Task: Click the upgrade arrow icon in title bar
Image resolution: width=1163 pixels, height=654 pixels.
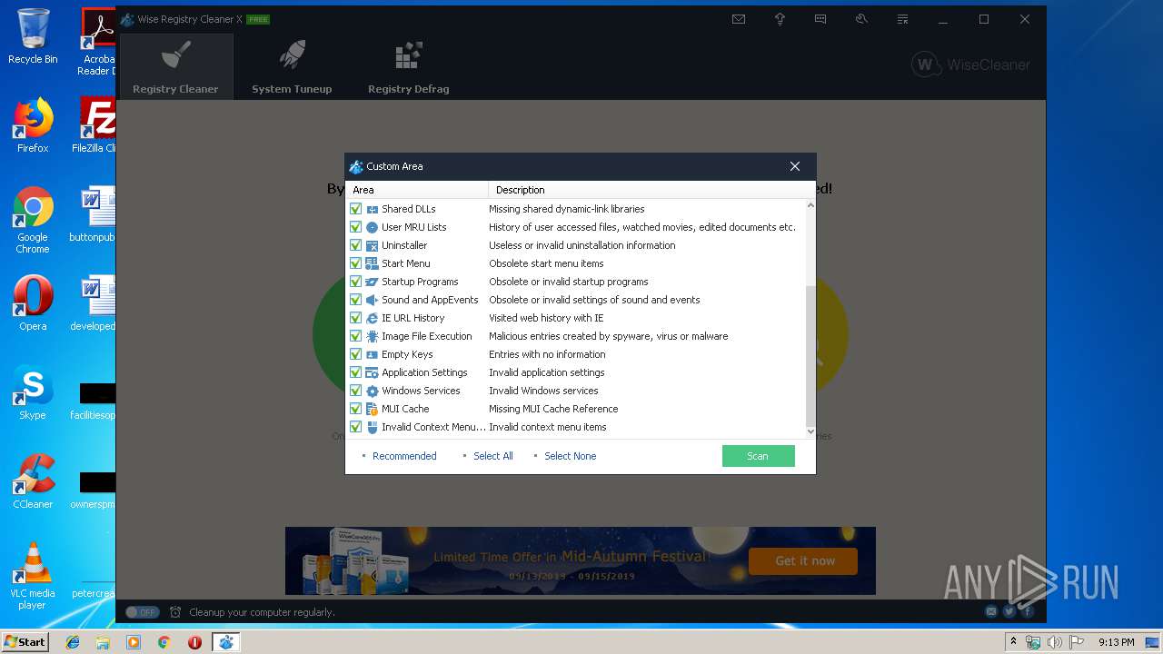Action: pyautogui.click(x=780, y=19)
